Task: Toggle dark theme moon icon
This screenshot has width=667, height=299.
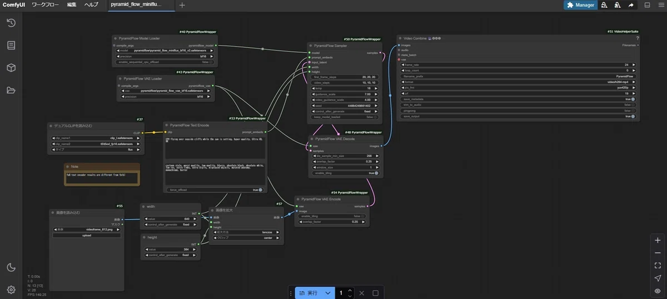Action: point(11,267)
